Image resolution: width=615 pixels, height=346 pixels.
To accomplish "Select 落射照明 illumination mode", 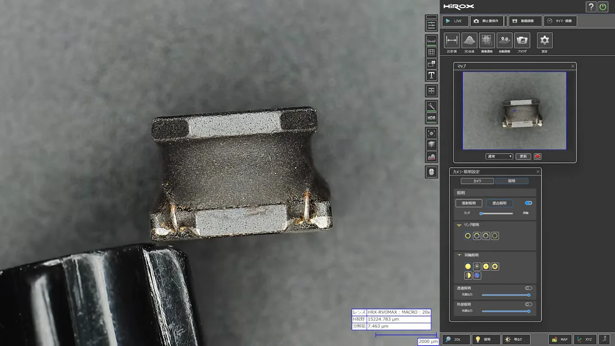I will pyautogui.click(x=468, y=203).
